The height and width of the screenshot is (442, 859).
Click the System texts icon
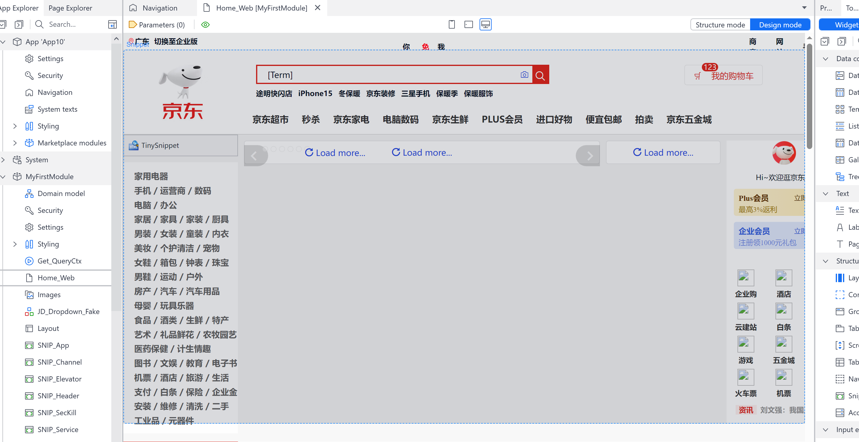click(29, 109)
